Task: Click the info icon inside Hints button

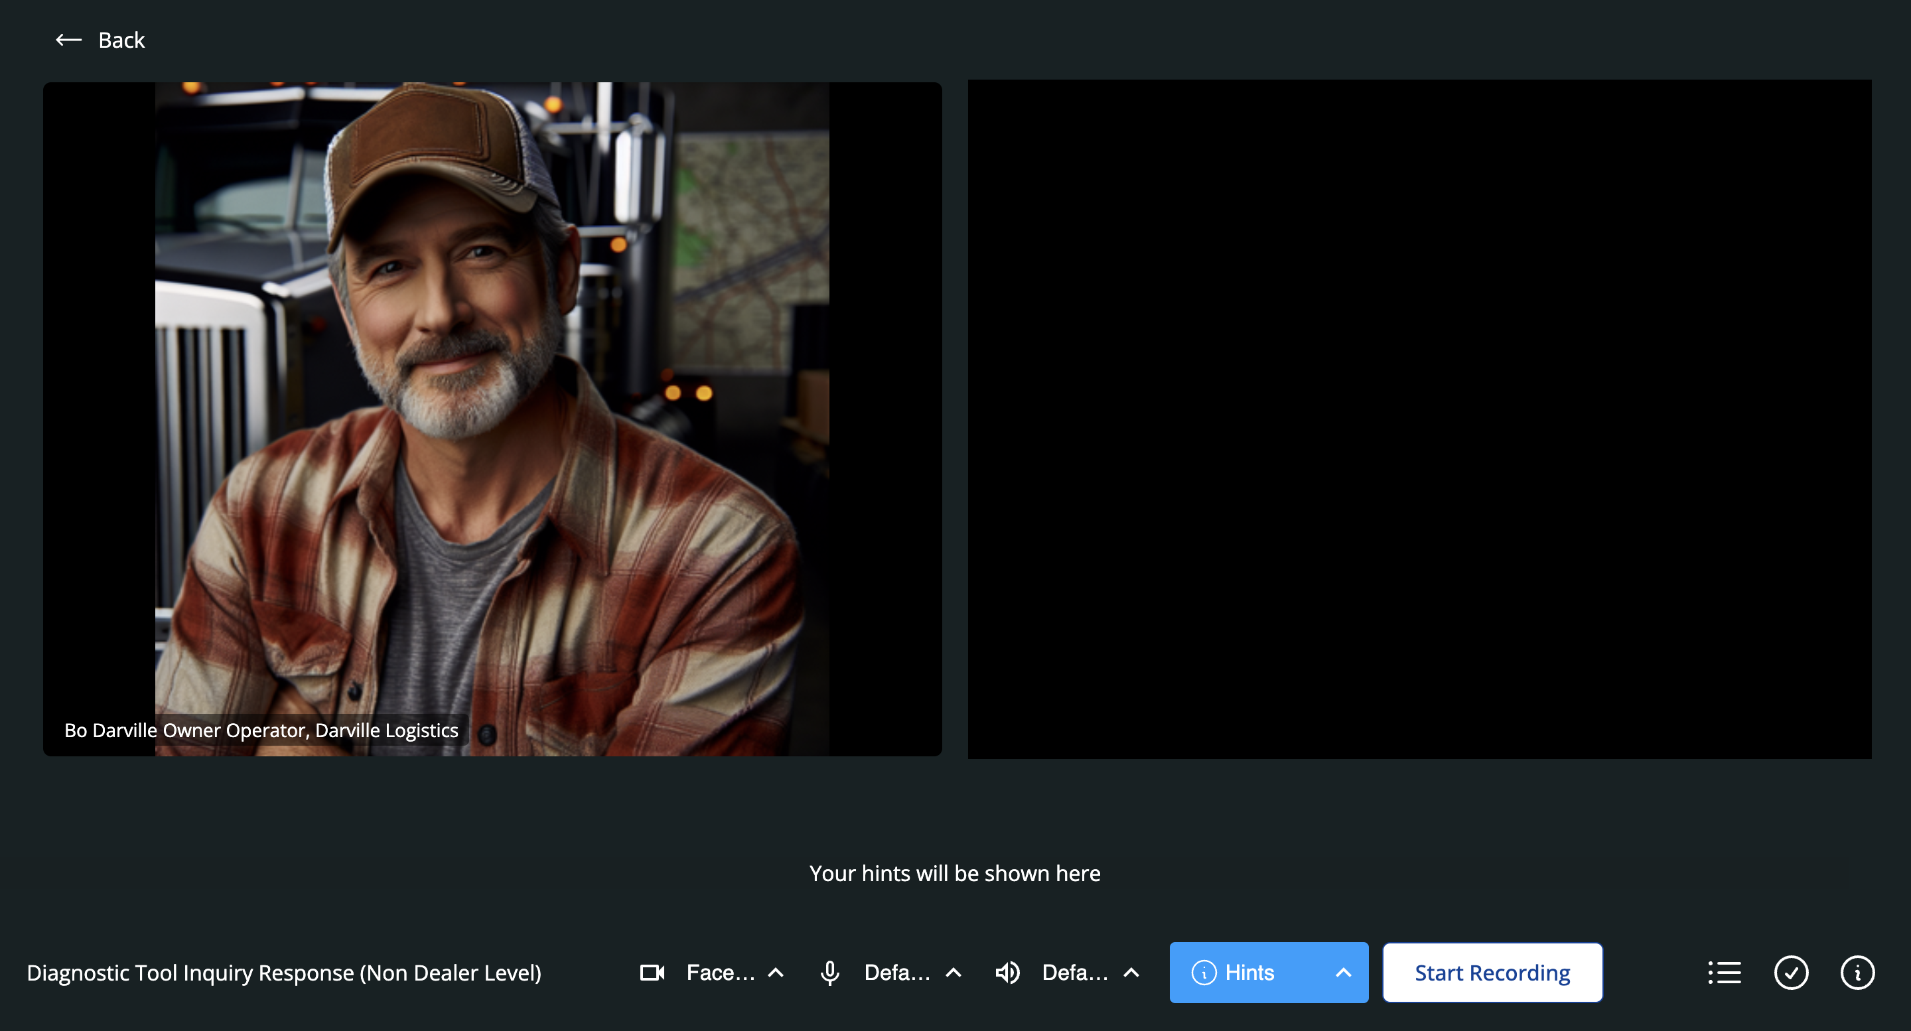Action: (1203, 973)
